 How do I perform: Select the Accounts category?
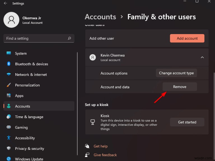click(x=39, y=106)
